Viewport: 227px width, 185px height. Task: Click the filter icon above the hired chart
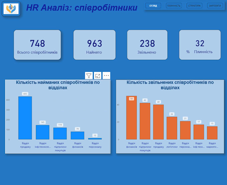click(89, 75)
